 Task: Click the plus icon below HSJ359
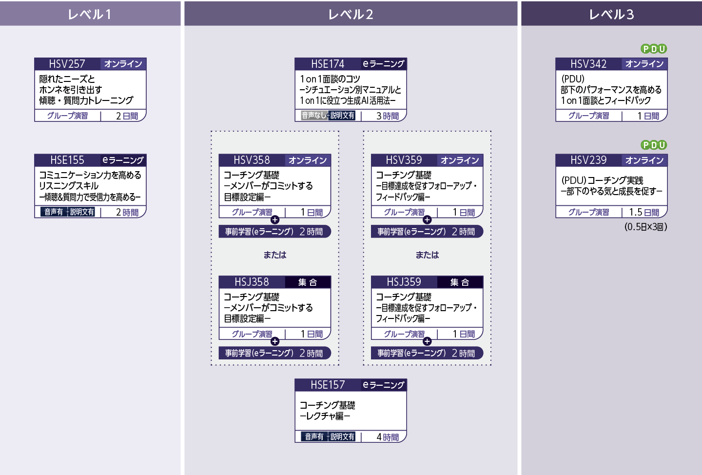pos(427,342)
